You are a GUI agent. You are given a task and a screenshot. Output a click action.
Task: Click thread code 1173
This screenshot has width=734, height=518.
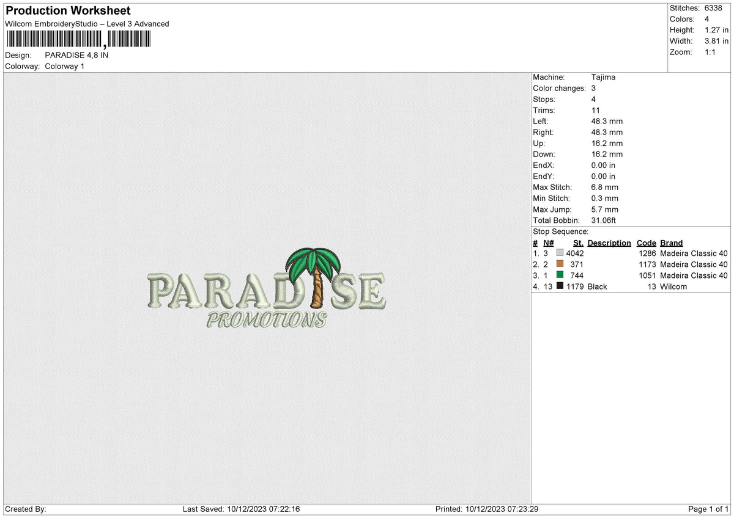coord(647,264)
